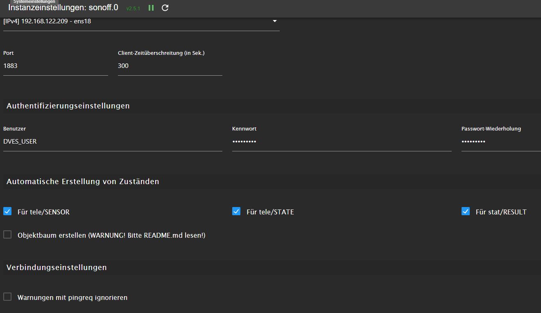Enable Warnungen mit pingreq ignorieren
The width and height of the screenshot is (541, 313).
pyautogui.click(x=7, y=297)
